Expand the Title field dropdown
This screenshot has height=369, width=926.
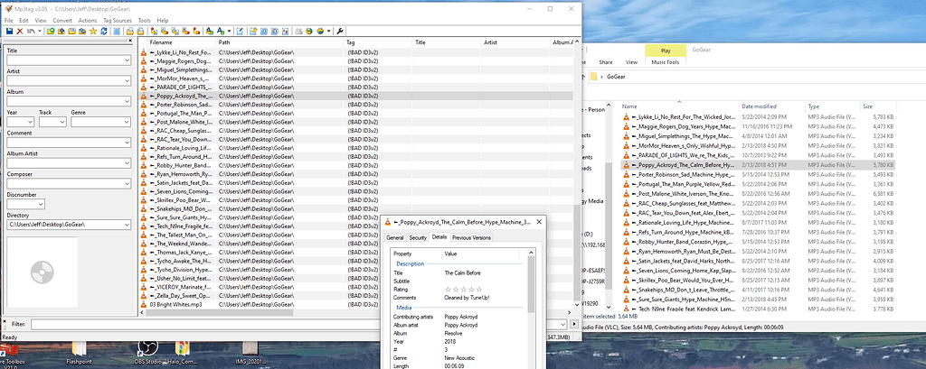[127, 60]
